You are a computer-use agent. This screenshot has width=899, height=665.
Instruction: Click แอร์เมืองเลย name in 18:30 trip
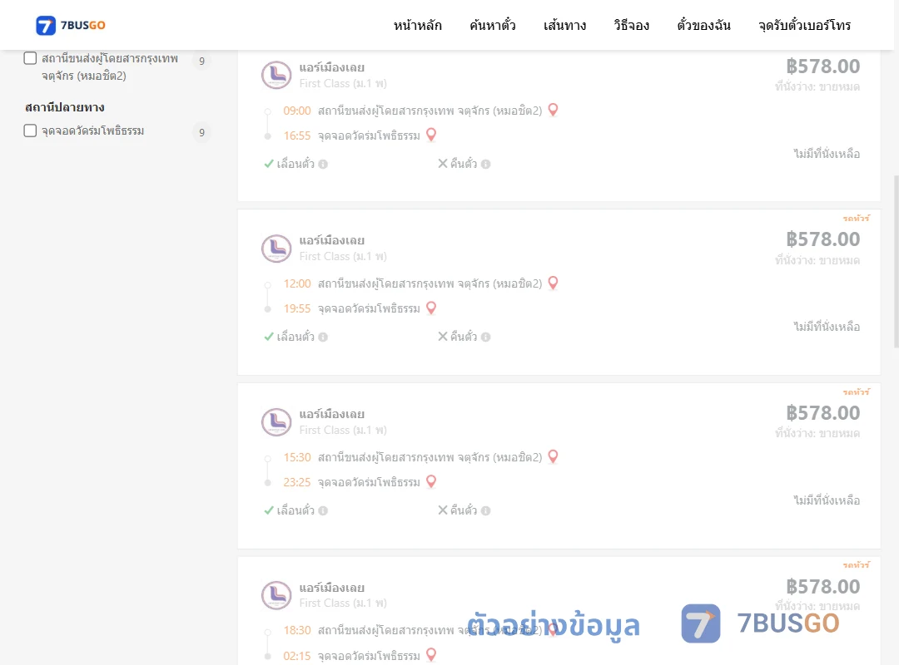tap(331, 588)
